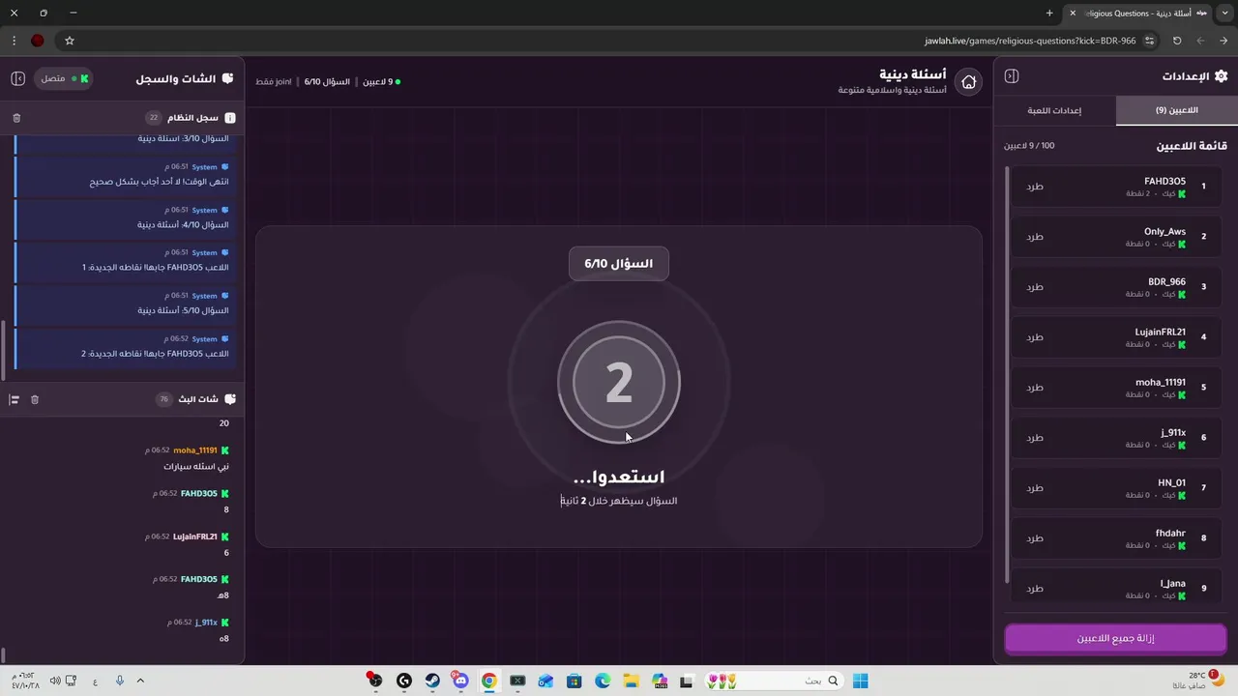Click LujainFRL21 username in stream chat
The width and height of the screenshot is (1238, 696).
[x=195, y=536]
